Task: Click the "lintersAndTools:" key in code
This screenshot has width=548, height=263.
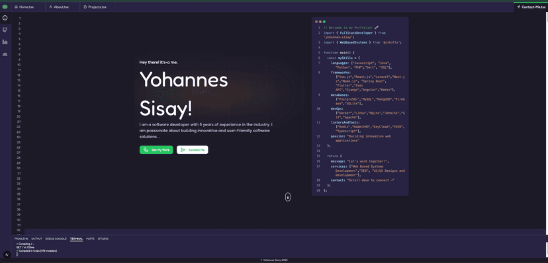Action: pos(345,122)
